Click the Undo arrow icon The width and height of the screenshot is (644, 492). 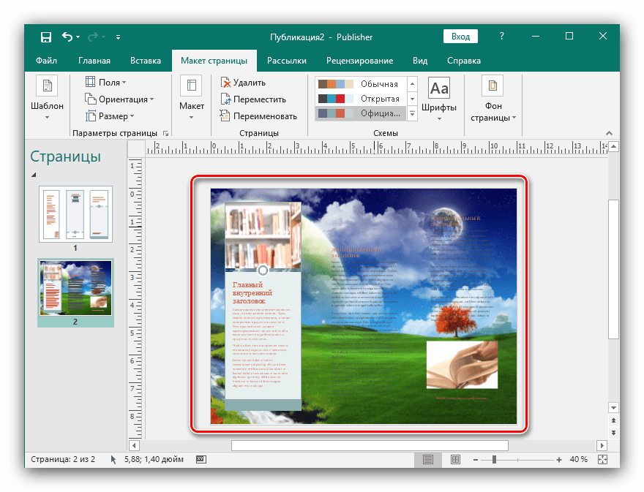tap(68, 37)
